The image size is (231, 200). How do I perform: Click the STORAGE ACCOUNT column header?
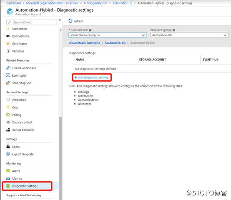pos(152,60)
